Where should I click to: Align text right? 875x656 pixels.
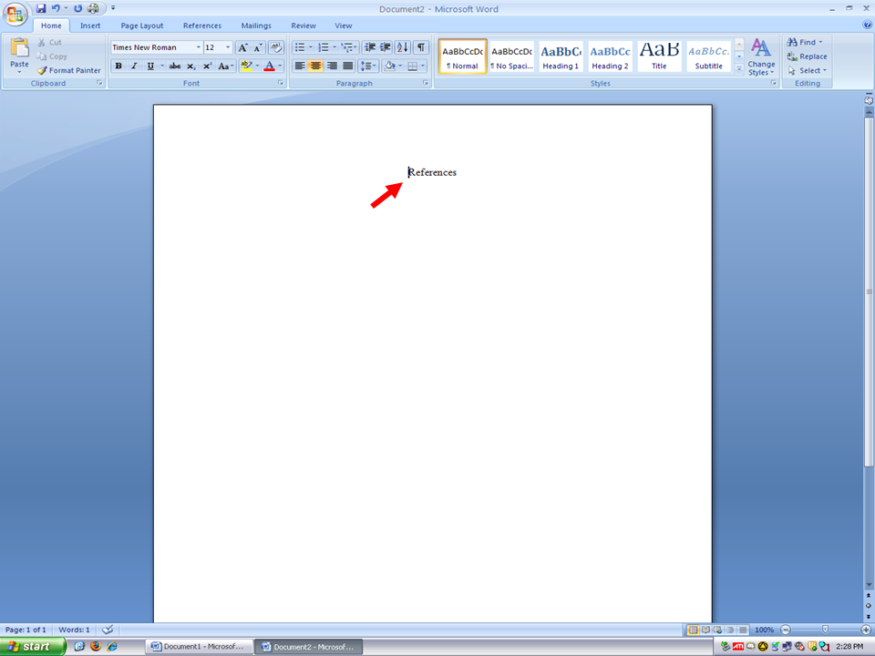(x=332, y=66)
